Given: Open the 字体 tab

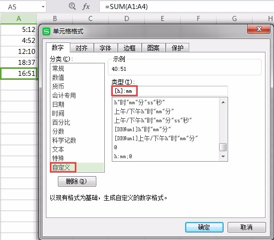Looking at the screenshot, I should (105, 48).
